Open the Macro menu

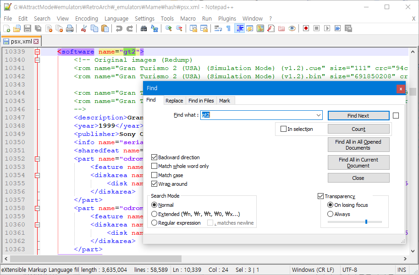(x=188, y=18)
